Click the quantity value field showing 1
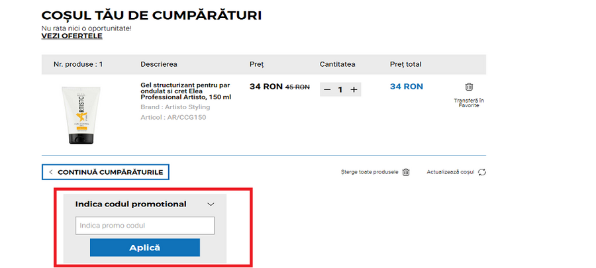Screen dimensions: 596x268 tap(340, 89)
